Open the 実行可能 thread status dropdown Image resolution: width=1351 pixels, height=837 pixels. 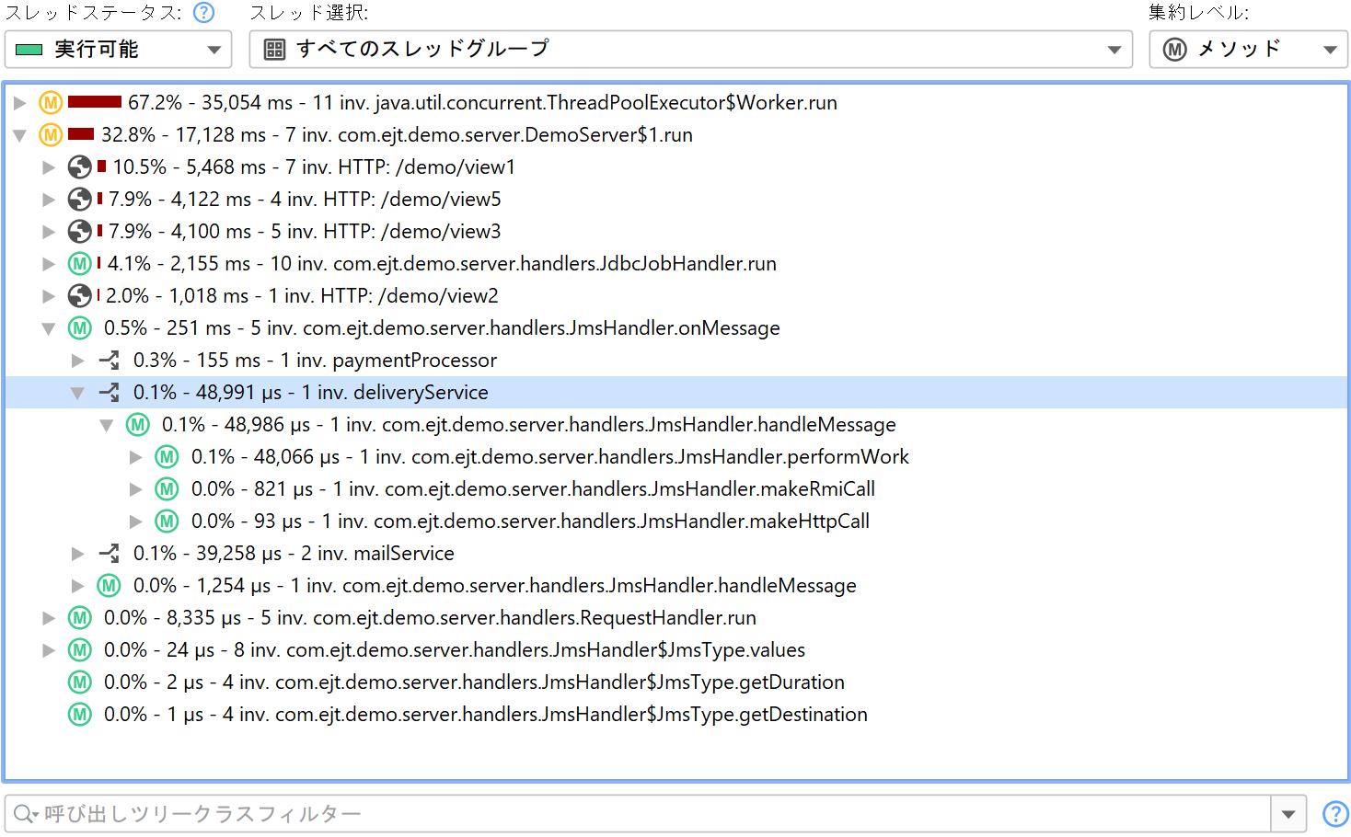[x=118, y=50]
